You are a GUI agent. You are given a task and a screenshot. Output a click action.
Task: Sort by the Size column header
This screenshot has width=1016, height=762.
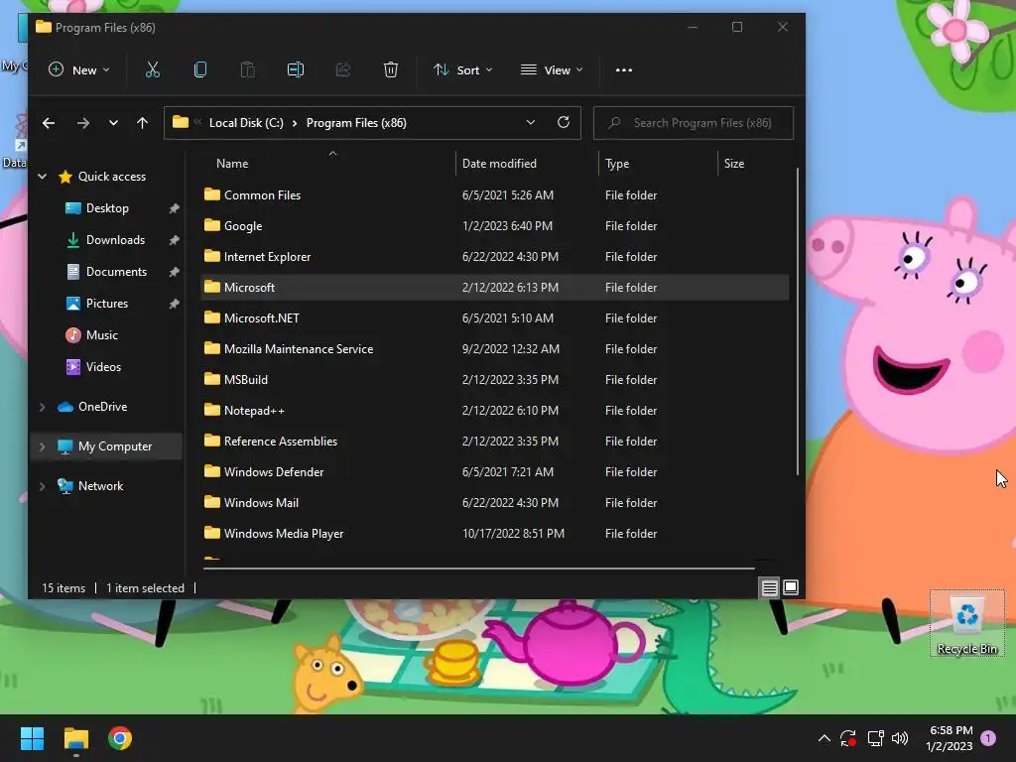(733, 164)
